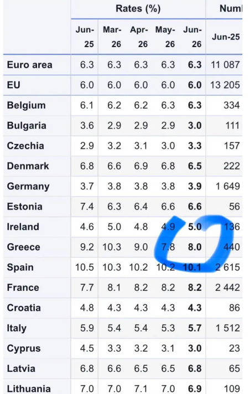Select the Belgium country name
Image resolution: width=249 pixels, height=394 pixels.
27,105
